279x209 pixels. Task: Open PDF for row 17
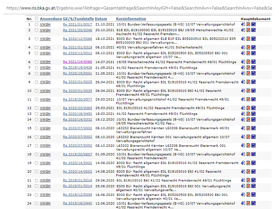coord(248,146)
